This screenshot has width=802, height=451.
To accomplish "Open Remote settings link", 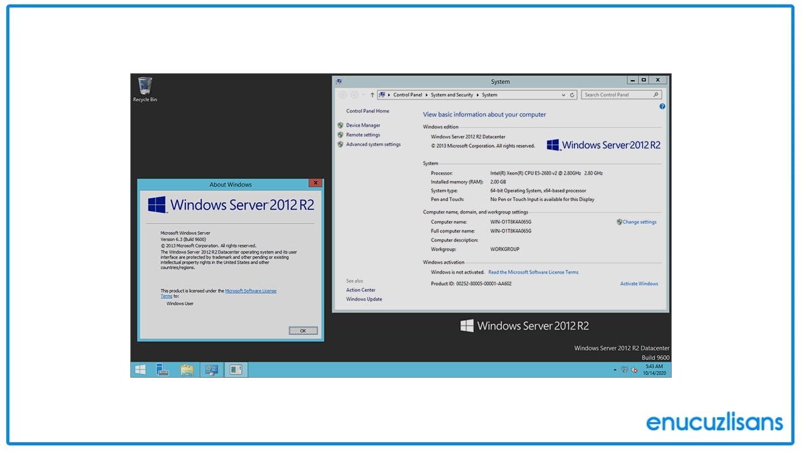I will tap(363, 135).
